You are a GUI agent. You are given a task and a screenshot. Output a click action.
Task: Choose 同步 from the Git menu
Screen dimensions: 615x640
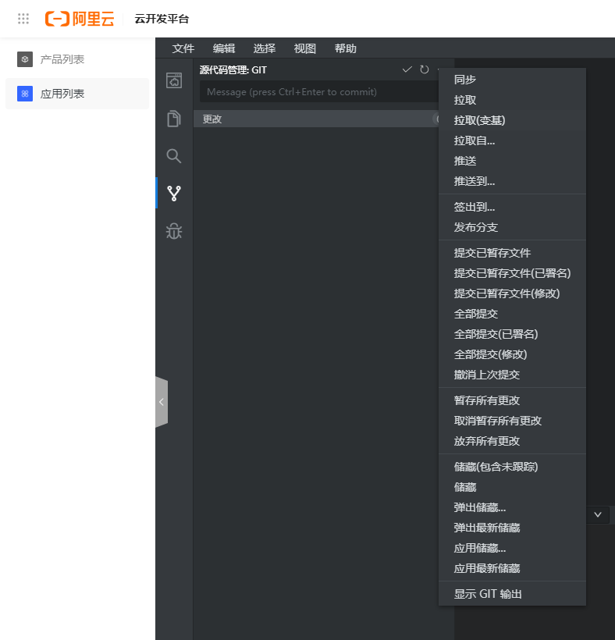click(x=512, y=80)
